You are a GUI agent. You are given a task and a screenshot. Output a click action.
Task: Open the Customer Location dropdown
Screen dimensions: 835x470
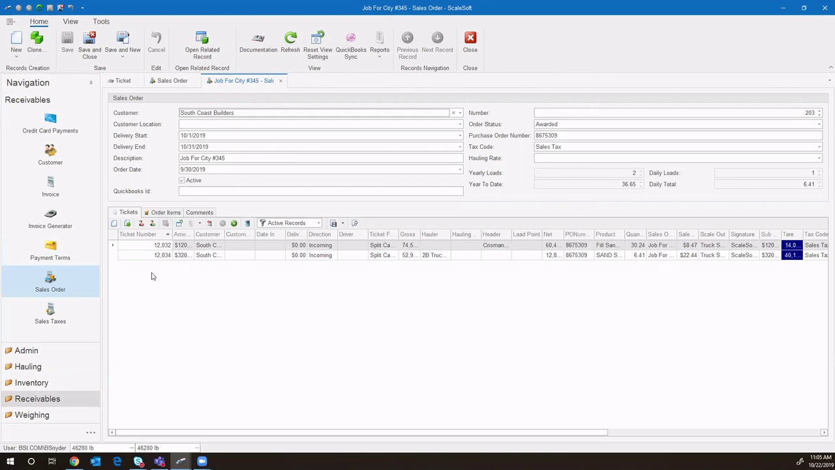tap(460, 124)
